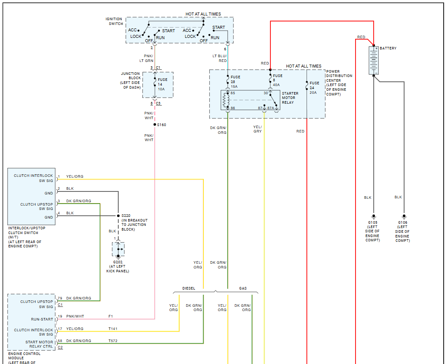Click HOT AT ALL TIMES above ignition switch
Image resolution: width=448 pixels, height=364 pixels.
203,14
